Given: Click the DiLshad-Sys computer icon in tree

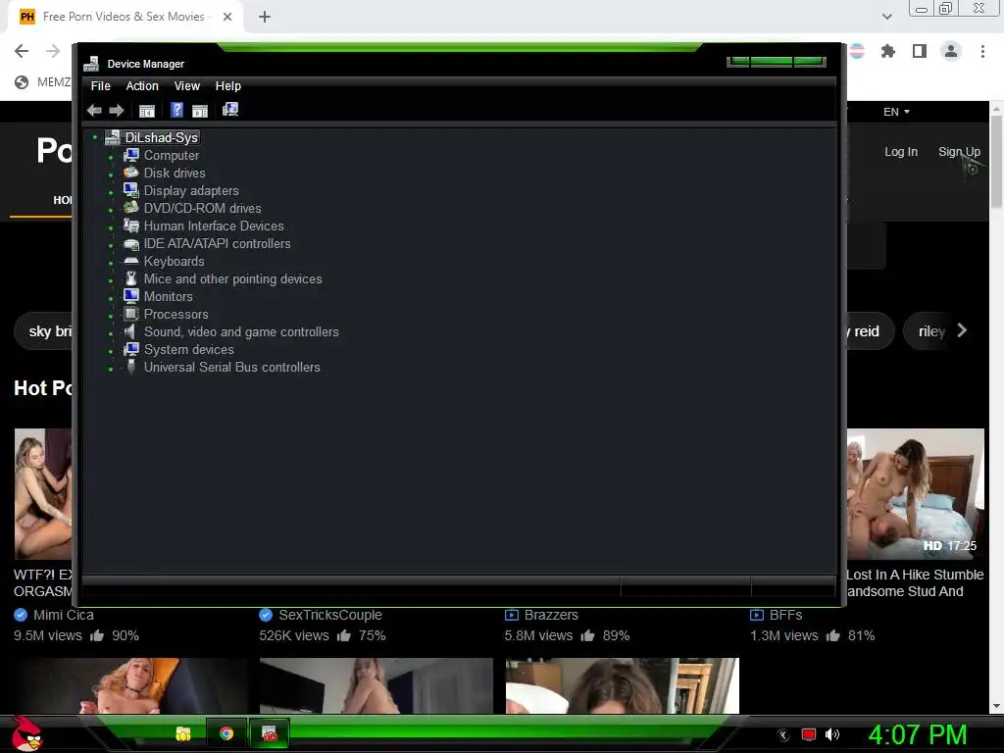Looking at the screenshot, I should point(112,137).
